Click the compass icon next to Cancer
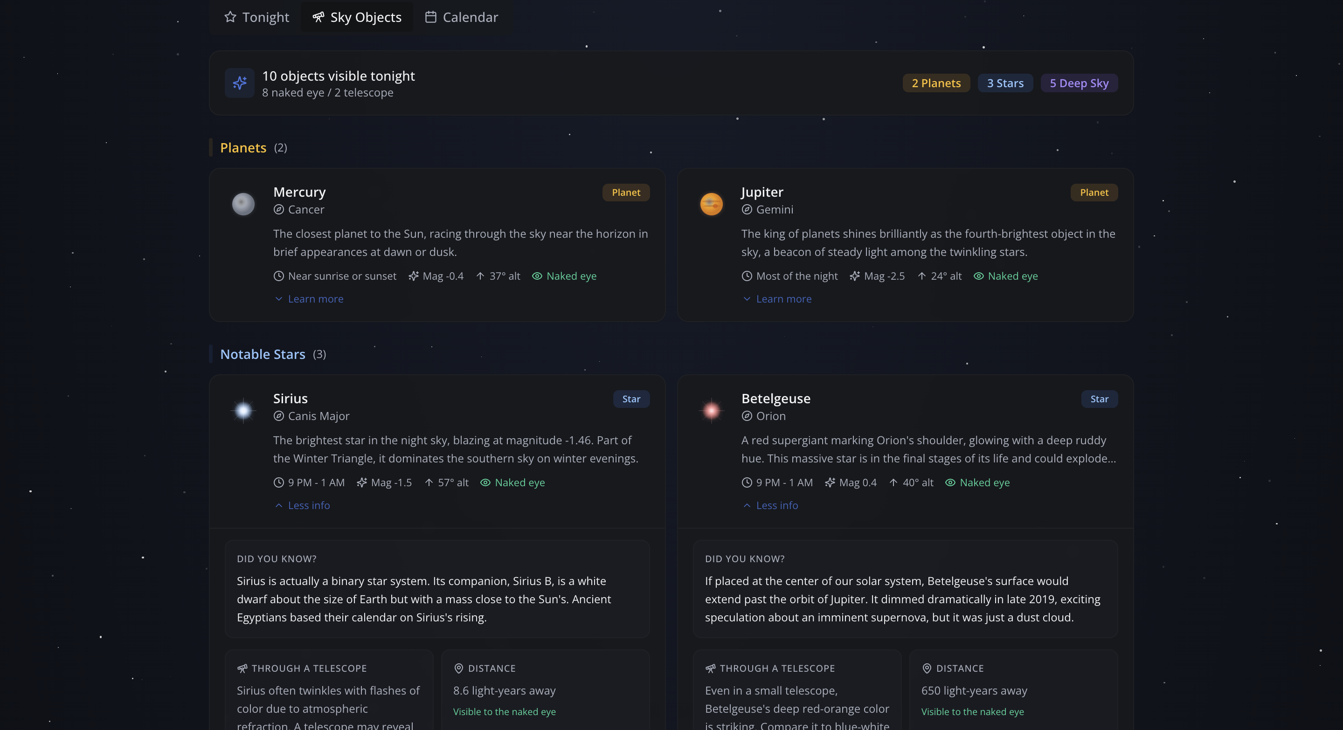Screen dimensions: 1343x730 pyautogui.click(x=279, y=209)
